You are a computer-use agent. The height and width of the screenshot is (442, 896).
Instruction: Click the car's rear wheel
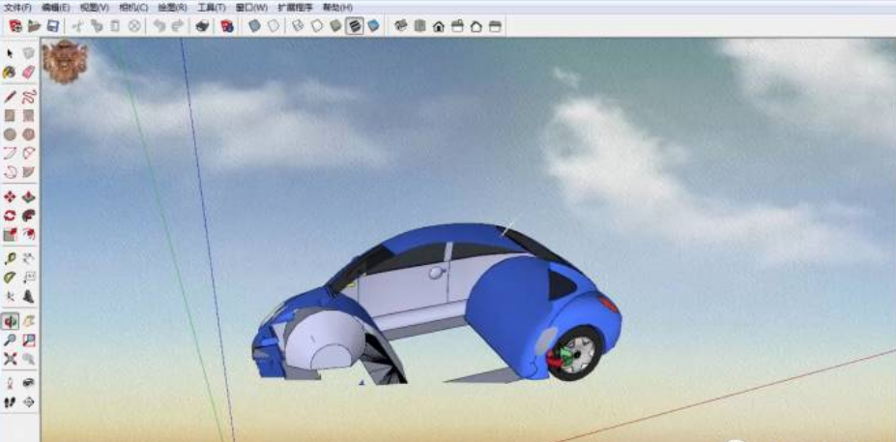(576, 354)
